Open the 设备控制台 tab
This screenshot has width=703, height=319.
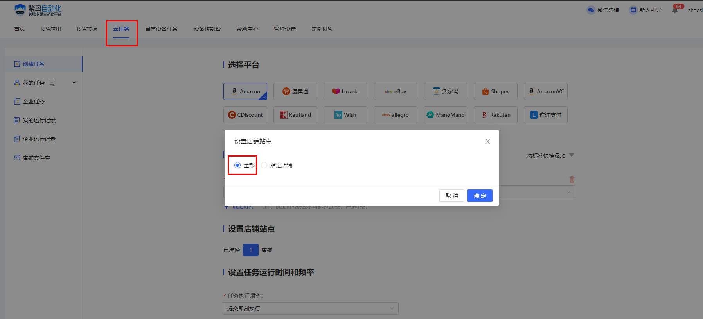click(x=207, y=29)
